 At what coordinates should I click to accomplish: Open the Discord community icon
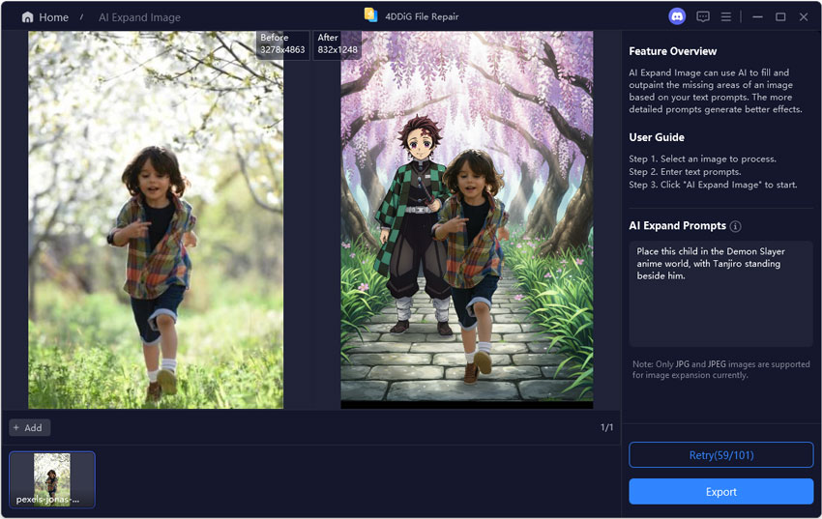point(677,16)
